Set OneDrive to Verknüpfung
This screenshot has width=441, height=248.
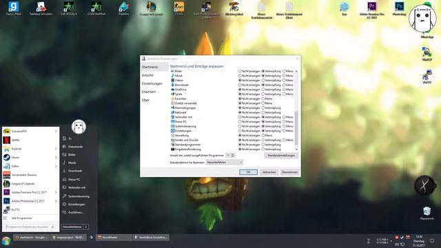pyautogui.click(x=263, y=90)
